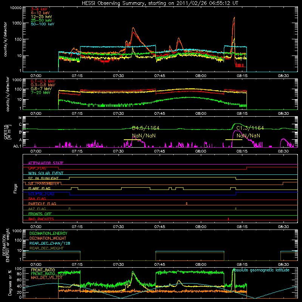Select the 25-50 keV legend label

(x=41, y=20)
